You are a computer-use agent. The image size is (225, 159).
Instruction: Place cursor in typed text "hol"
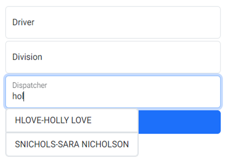(18, 96)
